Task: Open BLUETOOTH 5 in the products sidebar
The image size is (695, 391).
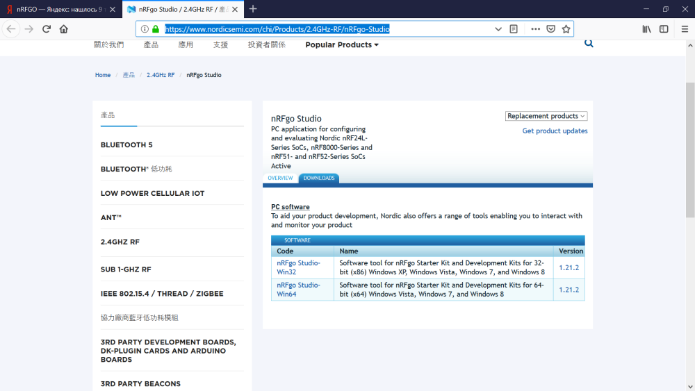Action: (x=126, y=145)
